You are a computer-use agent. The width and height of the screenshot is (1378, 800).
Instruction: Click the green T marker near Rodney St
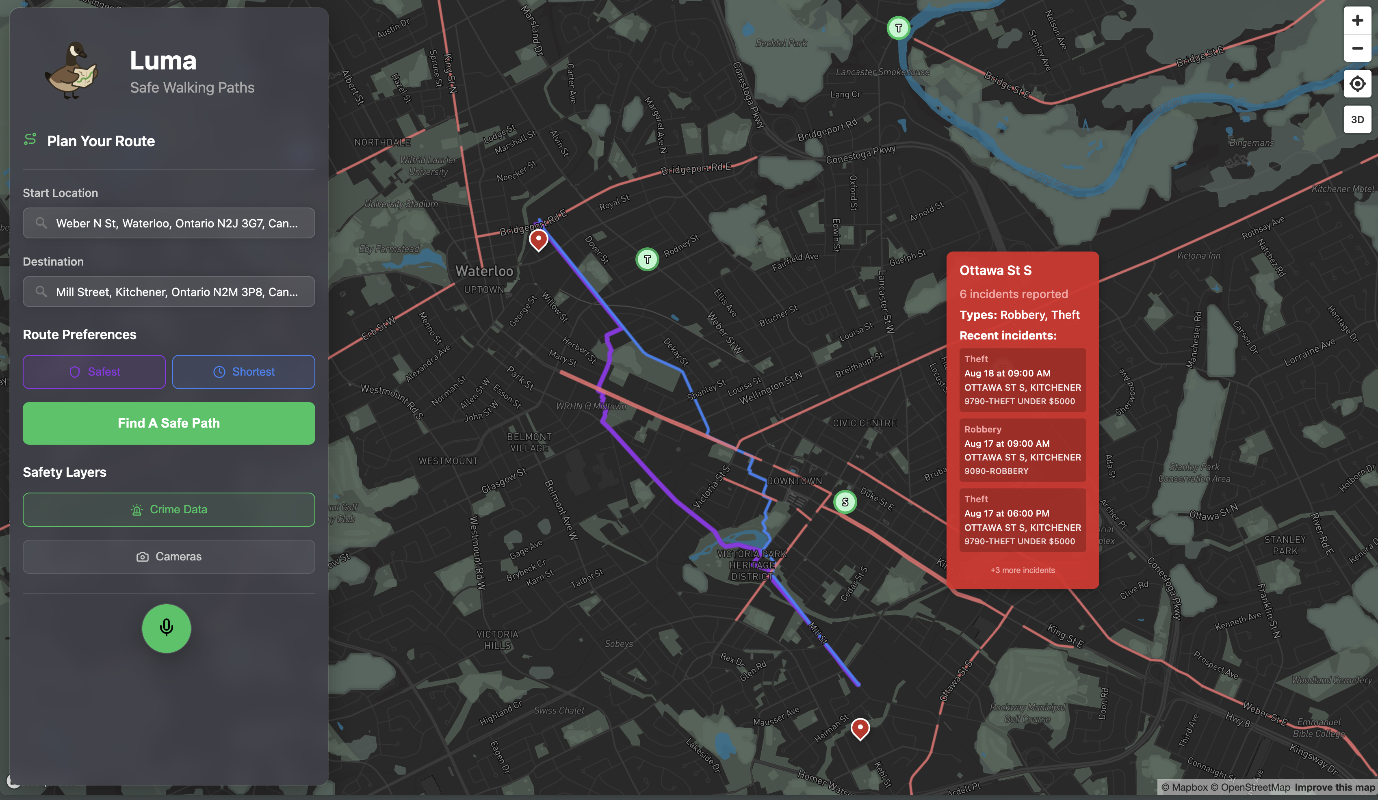(648, 259)
